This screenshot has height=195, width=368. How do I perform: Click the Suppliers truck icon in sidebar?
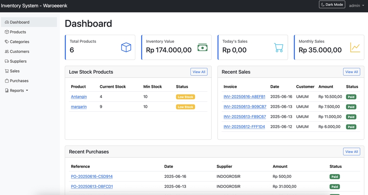click(x=7, y=61)
